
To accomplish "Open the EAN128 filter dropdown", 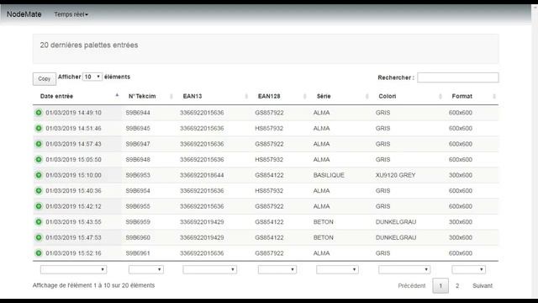I will click(277, 269).
